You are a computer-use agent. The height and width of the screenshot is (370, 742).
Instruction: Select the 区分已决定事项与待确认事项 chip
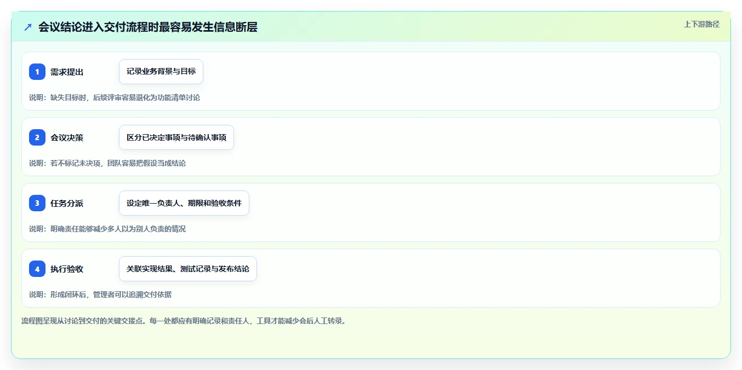(176, 137)
